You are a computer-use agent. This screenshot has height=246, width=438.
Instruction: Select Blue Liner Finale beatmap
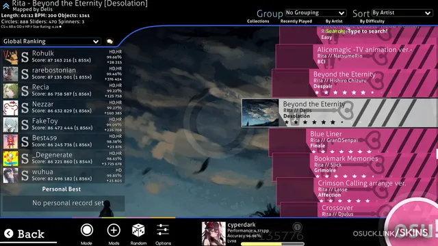coord(353,141)
